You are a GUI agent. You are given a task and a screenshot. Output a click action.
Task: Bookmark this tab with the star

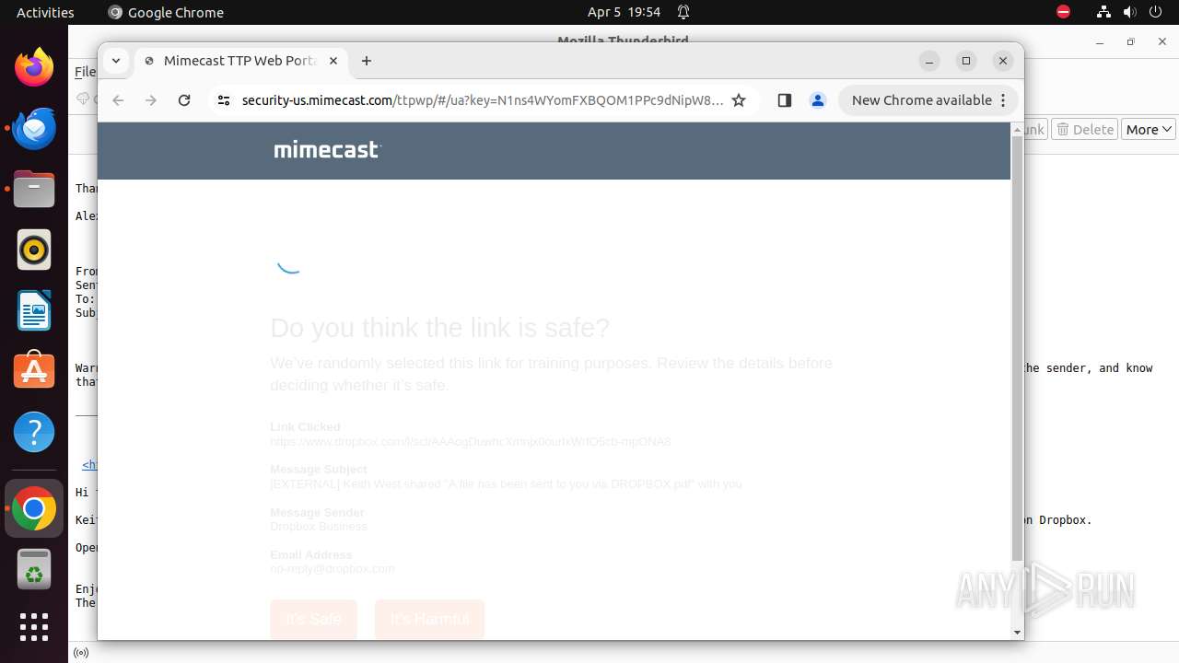pos(739,100)
